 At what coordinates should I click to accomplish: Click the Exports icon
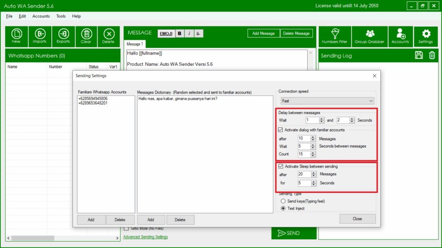pyautogui.click(x=63, y=36)
